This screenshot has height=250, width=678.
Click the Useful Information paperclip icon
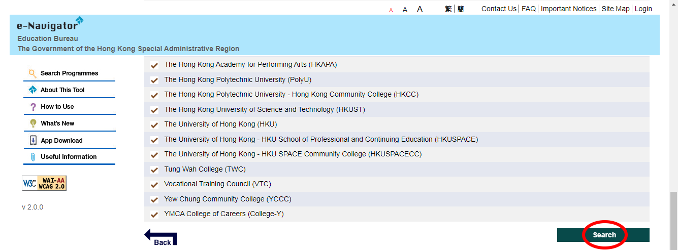(33, 157)
